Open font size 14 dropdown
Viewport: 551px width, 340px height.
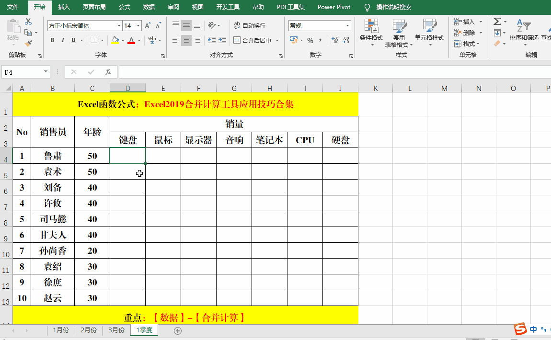pyautogui.click(x=138, y=26)
